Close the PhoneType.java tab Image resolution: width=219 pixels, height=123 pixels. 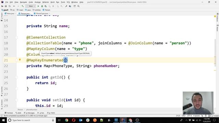[x=49, y=14]
